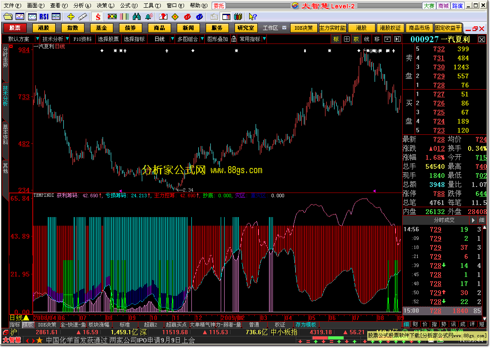The width and height of the screenshot is (491, 348).
Task: Expand the 分时成交 arrow button
Action: (x=473, y=221)
